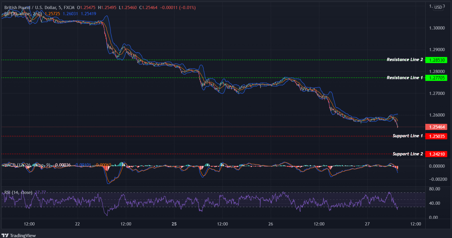This screenshot has height=238, width=452.
Task: Click the 12:00 label on the time axis
Action: pos(29,224)
